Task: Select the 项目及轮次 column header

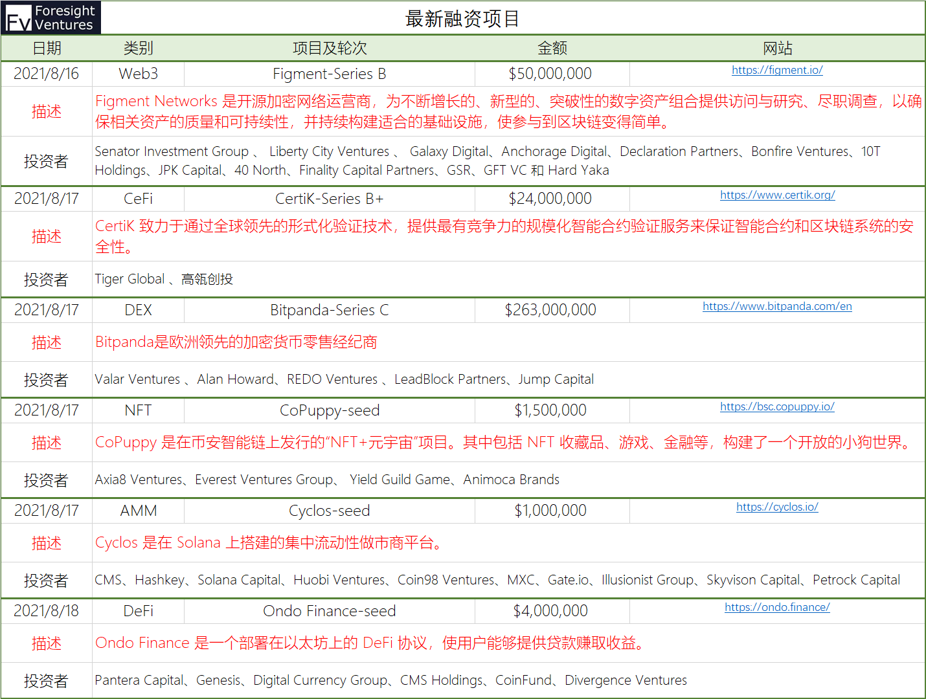Action: 330,49
